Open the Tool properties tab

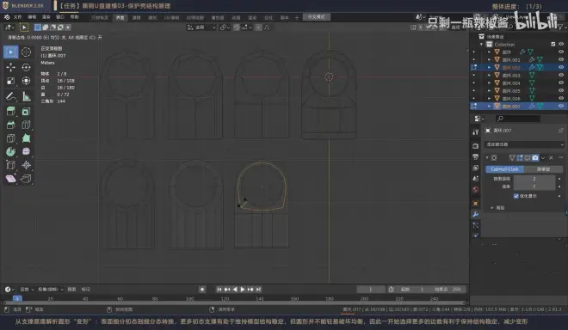[476, 132]
